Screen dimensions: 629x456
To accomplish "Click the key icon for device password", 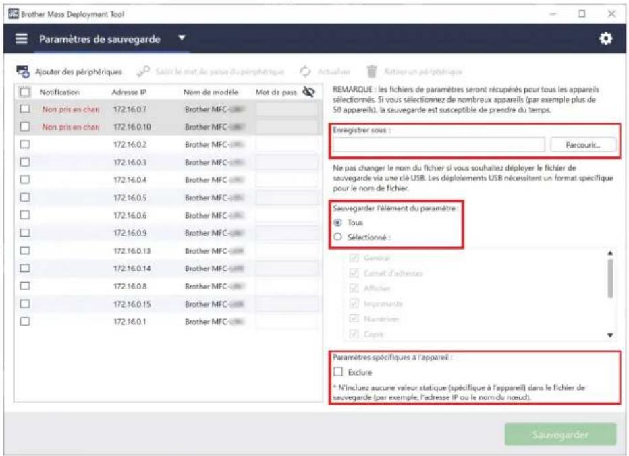I will pyautogui.click(x=143, y=72).
